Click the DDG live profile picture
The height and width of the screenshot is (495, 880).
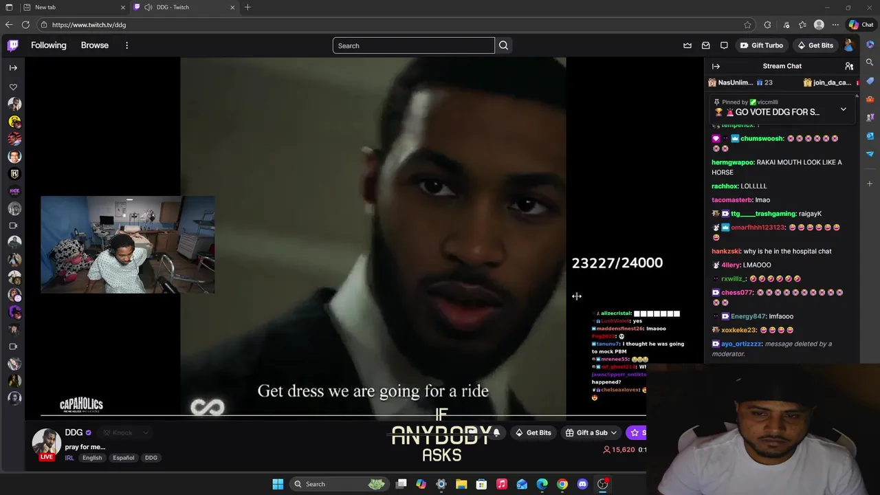coord(46,442)
